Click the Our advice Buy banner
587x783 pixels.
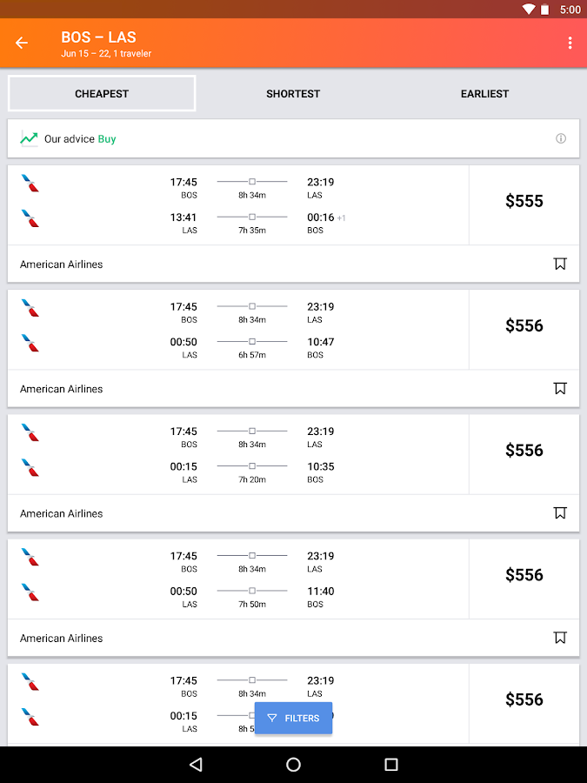(x=261, y=138)
